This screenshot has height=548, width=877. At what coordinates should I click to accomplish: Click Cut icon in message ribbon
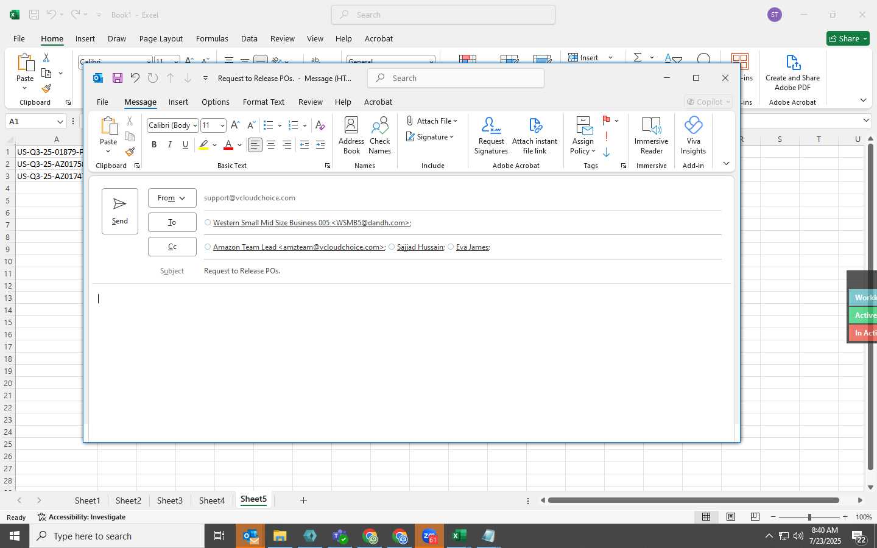pyautogui.click(x=130, y=121)
